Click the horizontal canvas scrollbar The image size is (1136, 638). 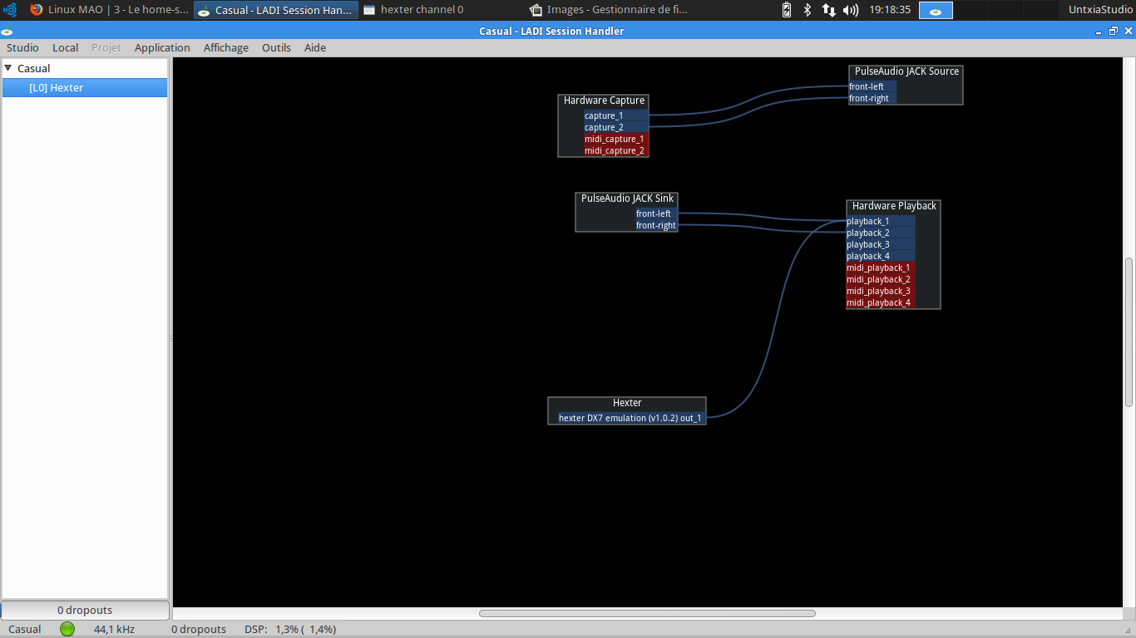click(x=647, y=613)
